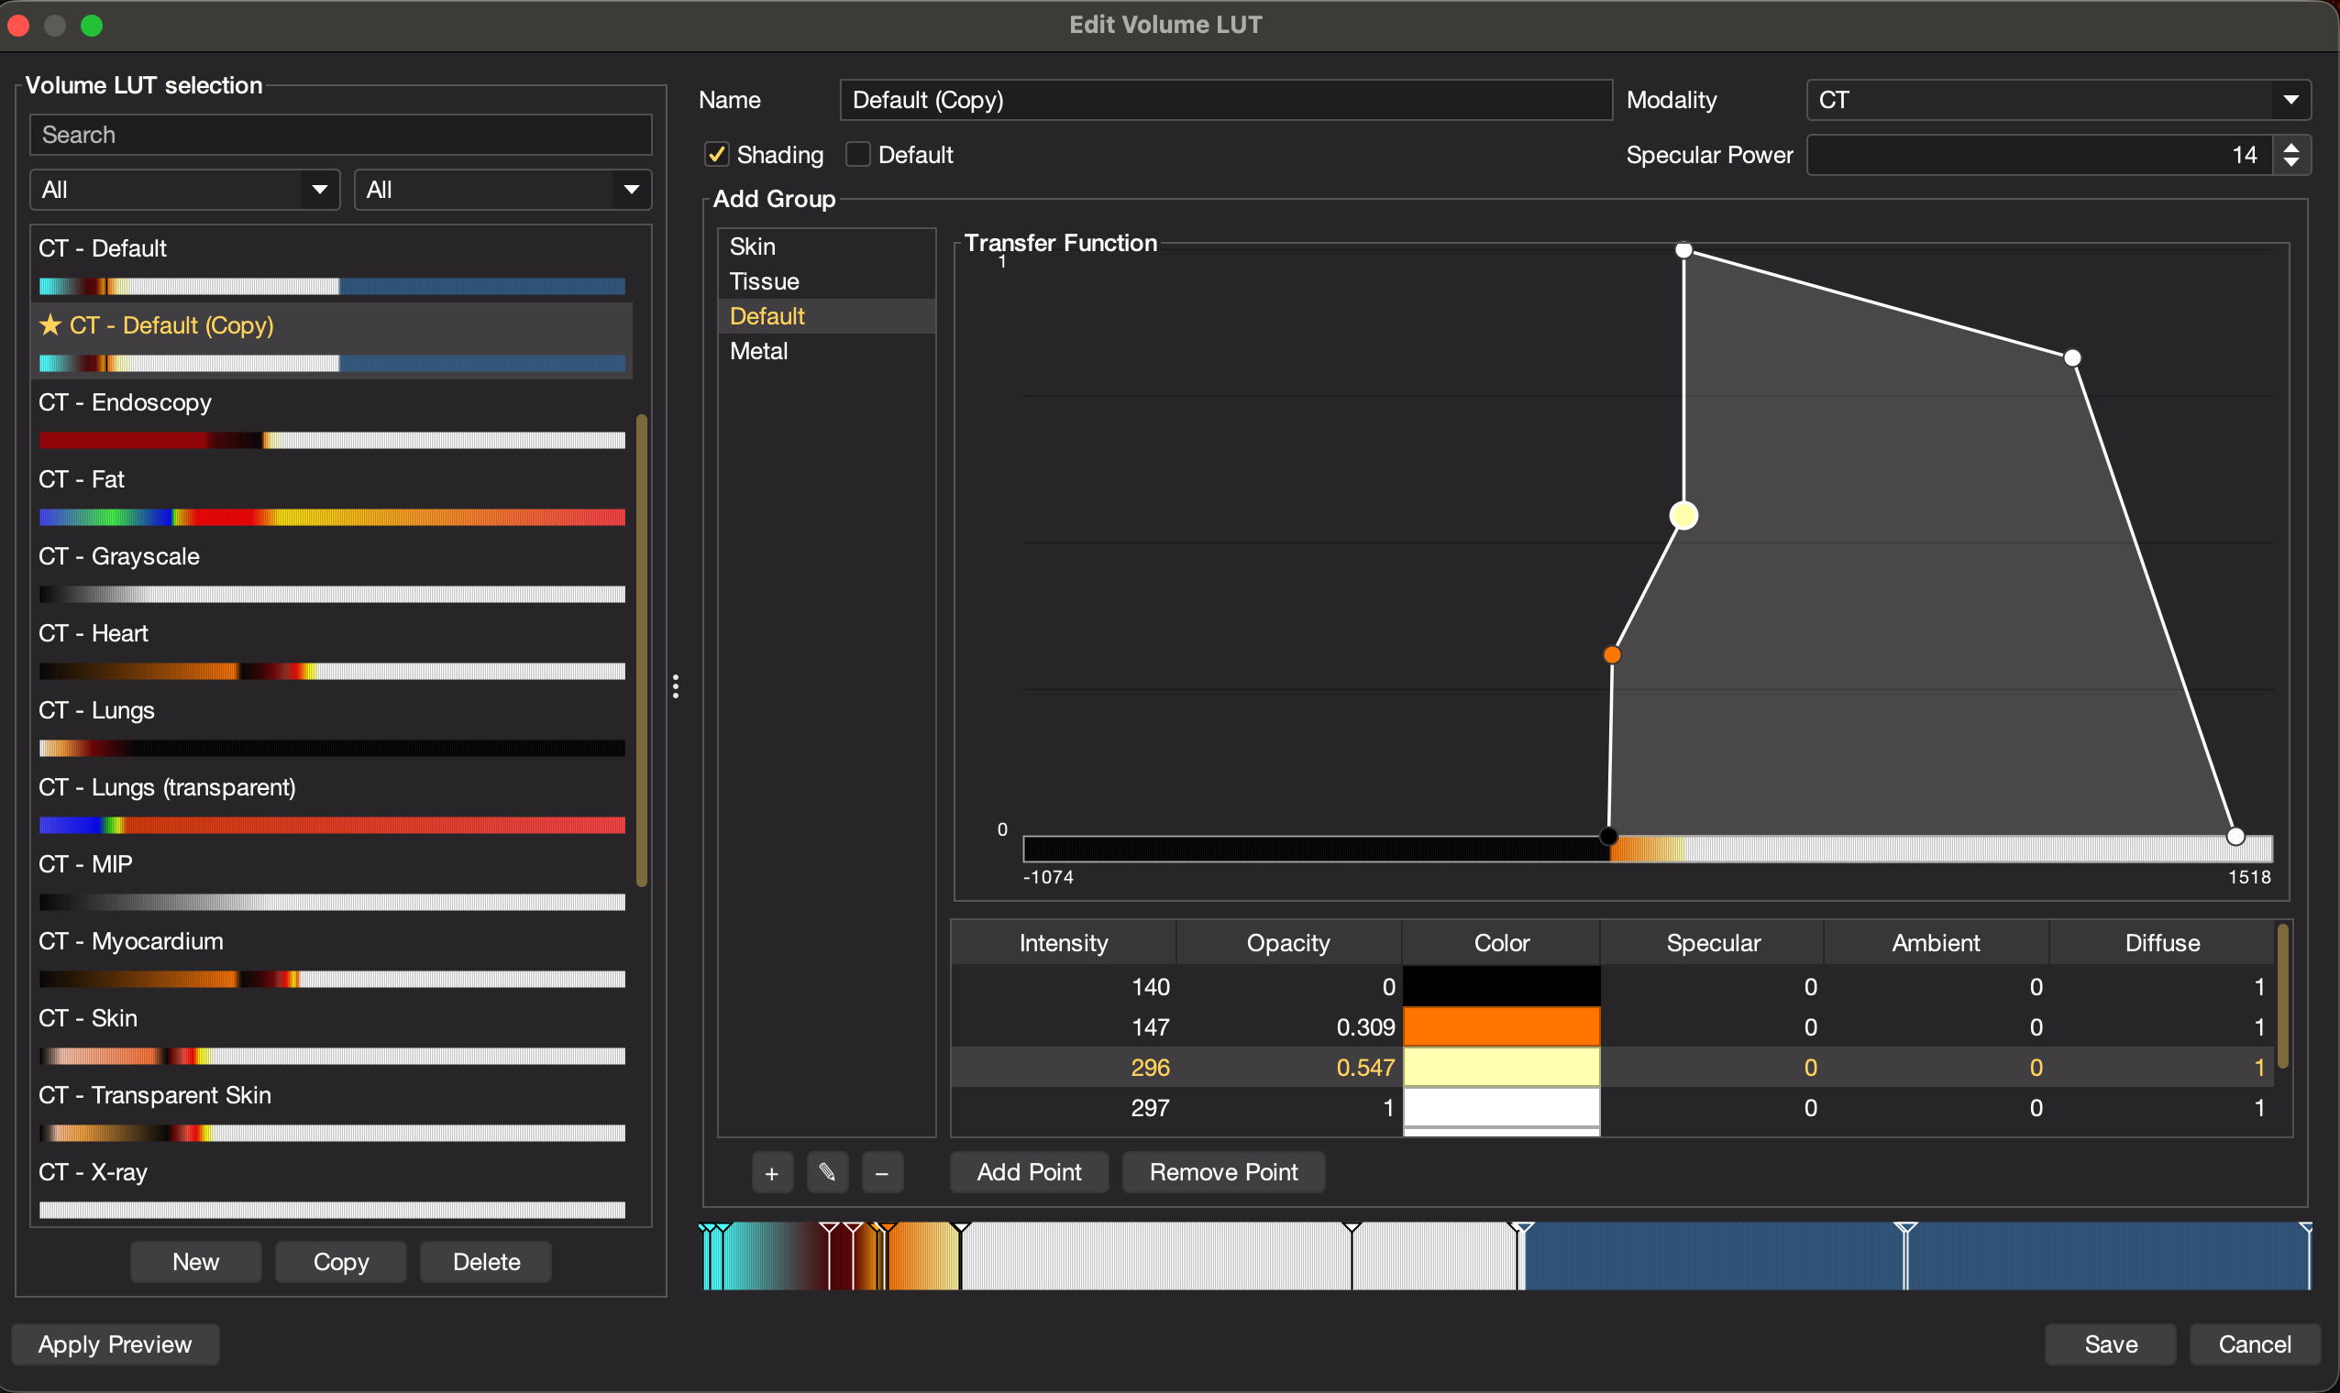Click the Specular Power value field
The image size is (2340, 1393).
point(2039,155)
